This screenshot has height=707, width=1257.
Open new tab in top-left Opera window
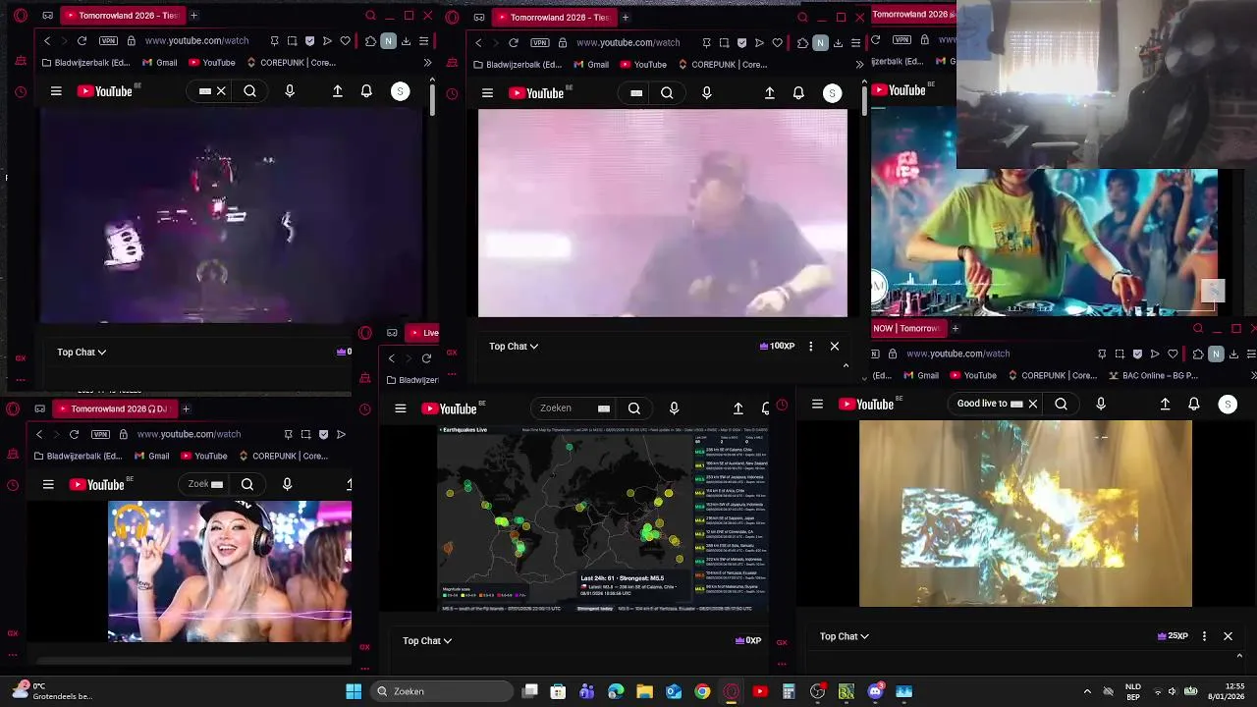pyautogui.click(x=193, y=16)
